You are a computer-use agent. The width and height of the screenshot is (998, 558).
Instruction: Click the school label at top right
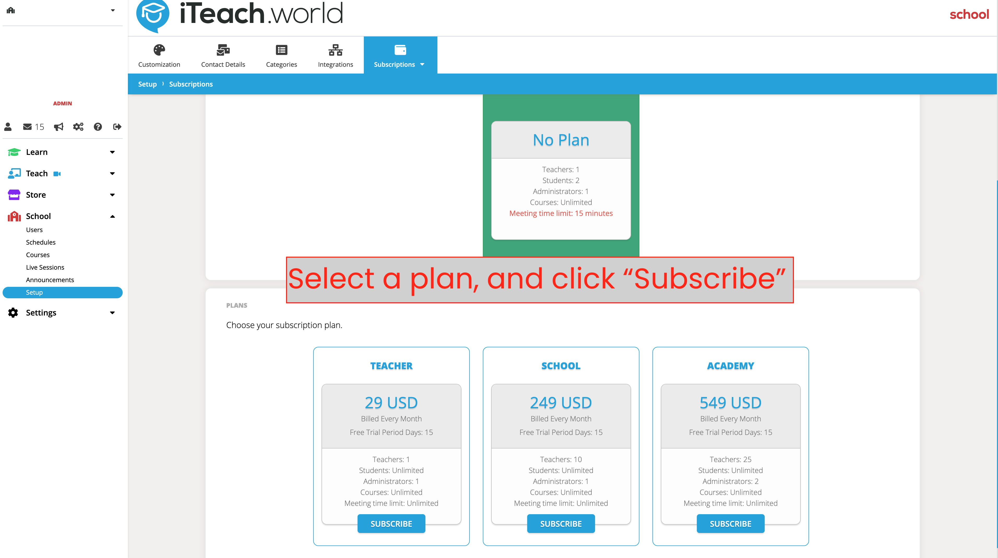969,14
